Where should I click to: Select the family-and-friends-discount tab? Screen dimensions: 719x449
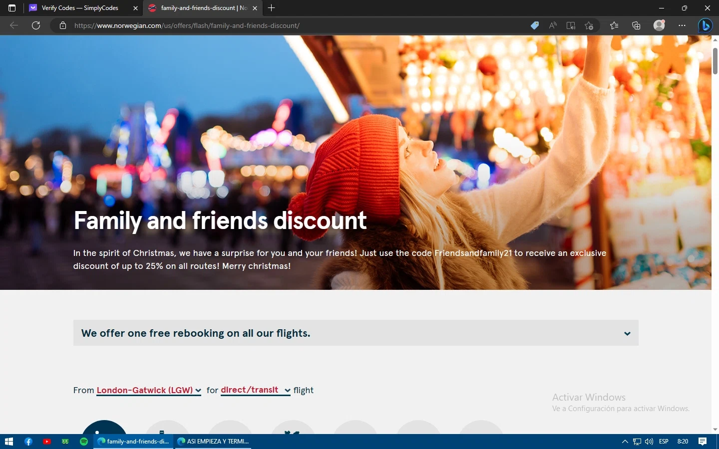click(203, 8)
